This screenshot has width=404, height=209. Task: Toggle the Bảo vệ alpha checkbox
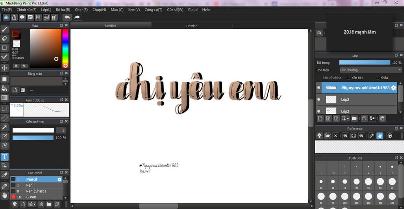click(x=319, y=78)
